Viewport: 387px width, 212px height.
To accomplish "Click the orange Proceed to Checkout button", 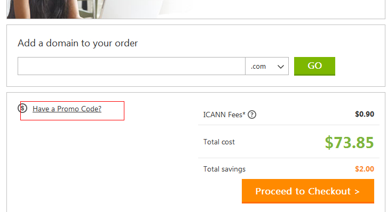I will click(x=308, y=191).
